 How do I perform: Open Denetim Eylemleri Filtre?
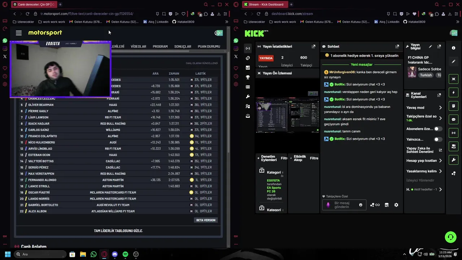(x=284, y=158)
